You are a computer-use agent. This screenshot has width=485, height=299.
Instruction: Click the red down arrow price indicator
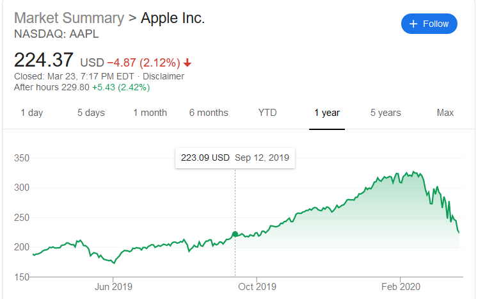tap(187, 63)
